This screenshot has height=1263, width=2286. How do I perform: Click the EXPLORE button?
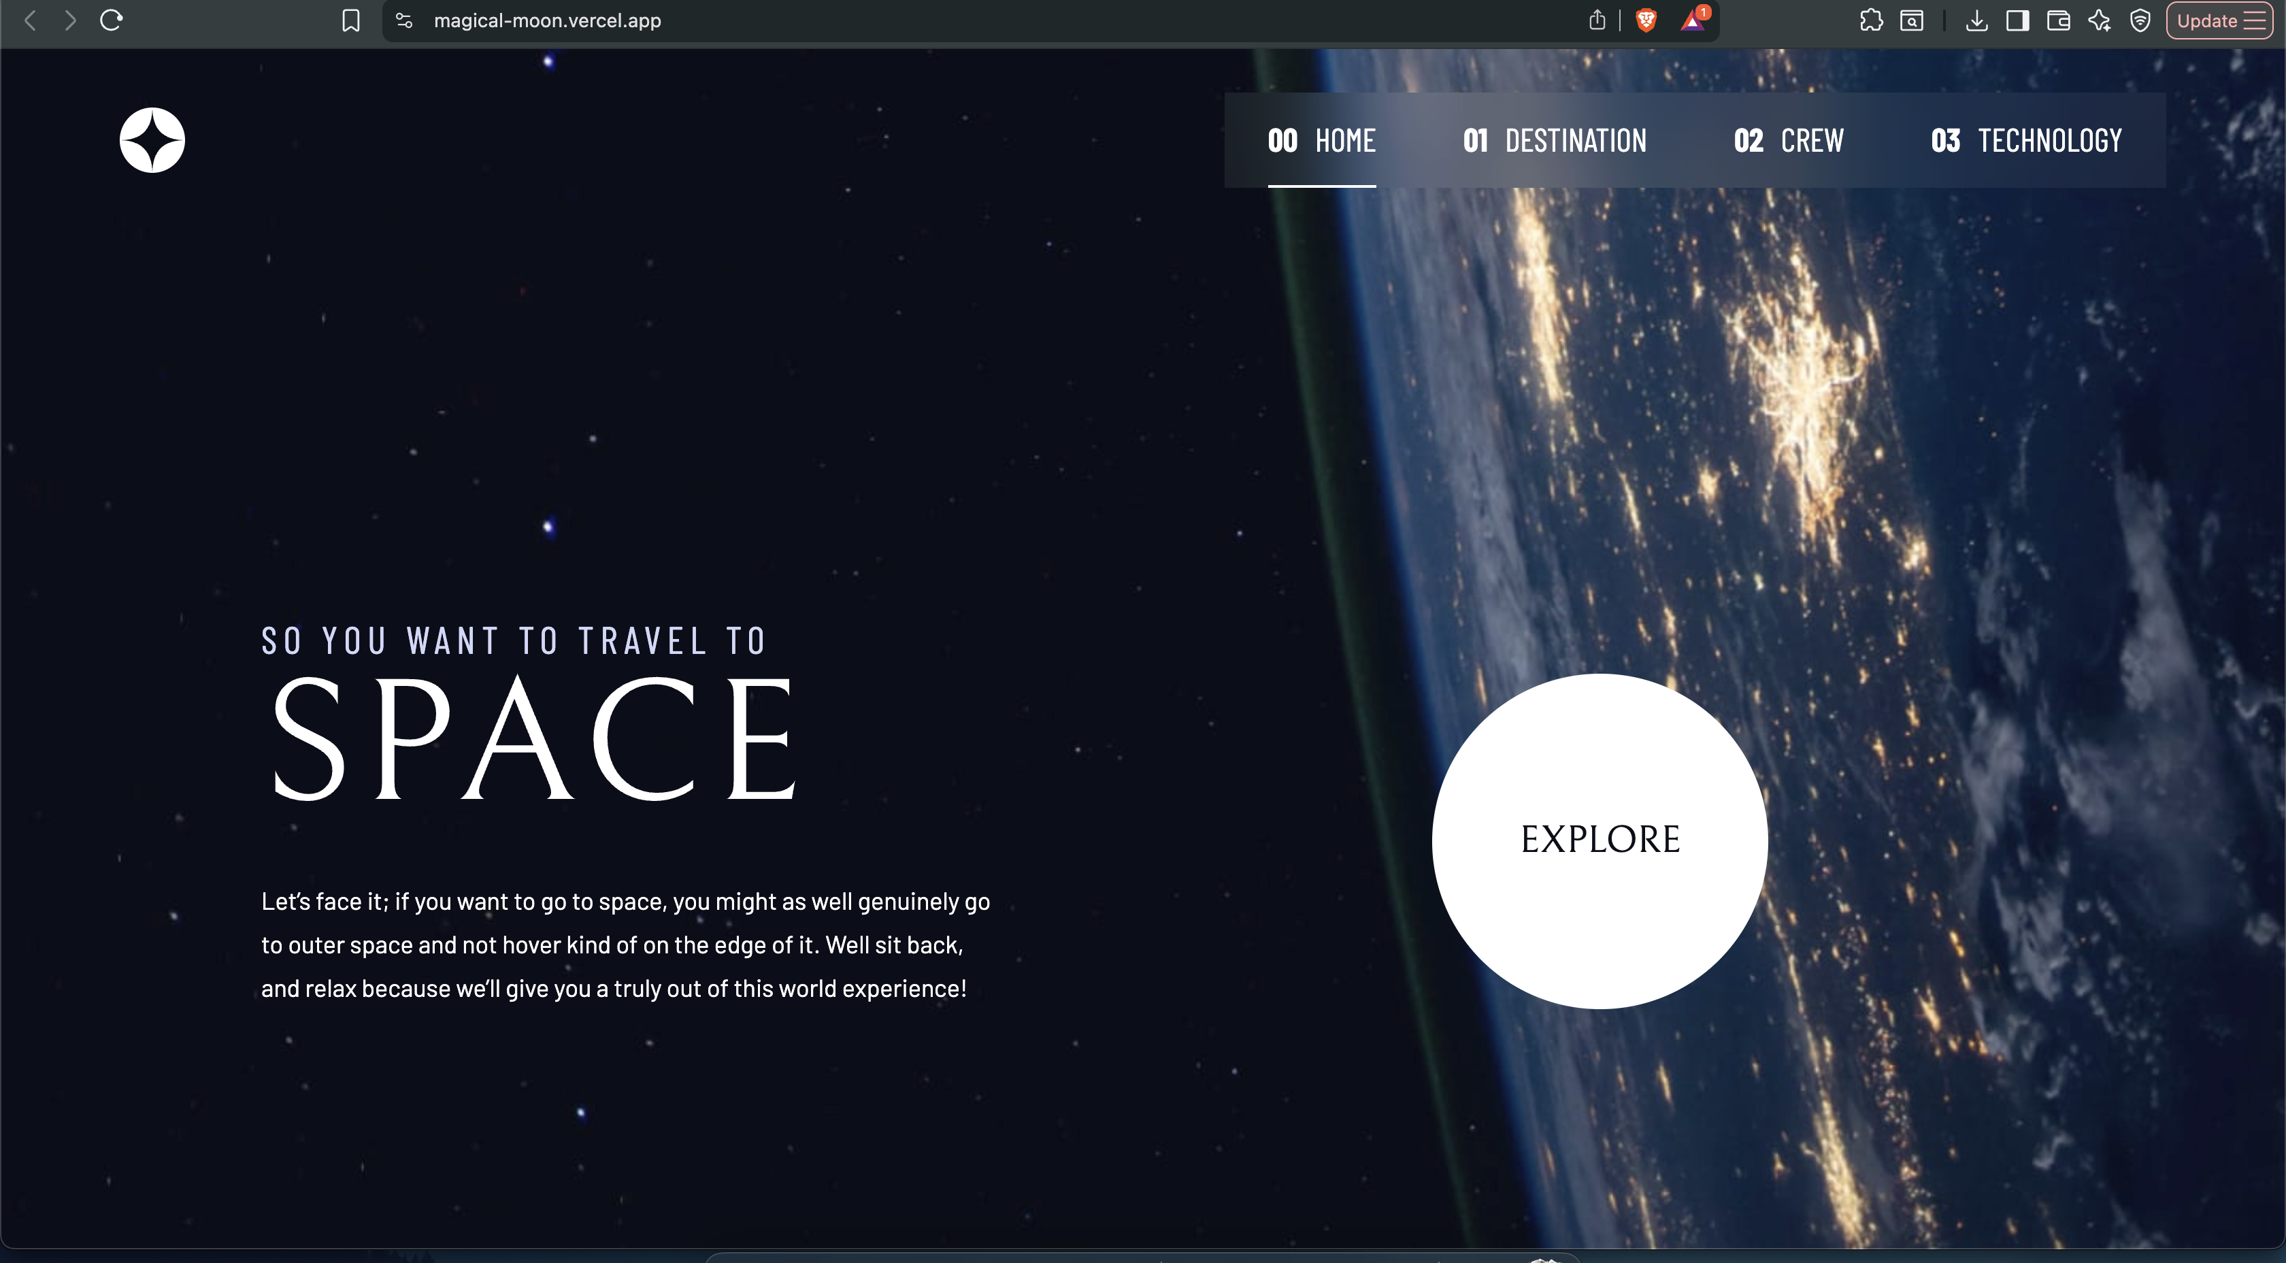(1599, 840)
